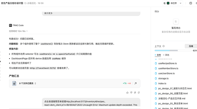Click the folder icon beside 冰箱活化
197x109 pixels.
point(25,3)
